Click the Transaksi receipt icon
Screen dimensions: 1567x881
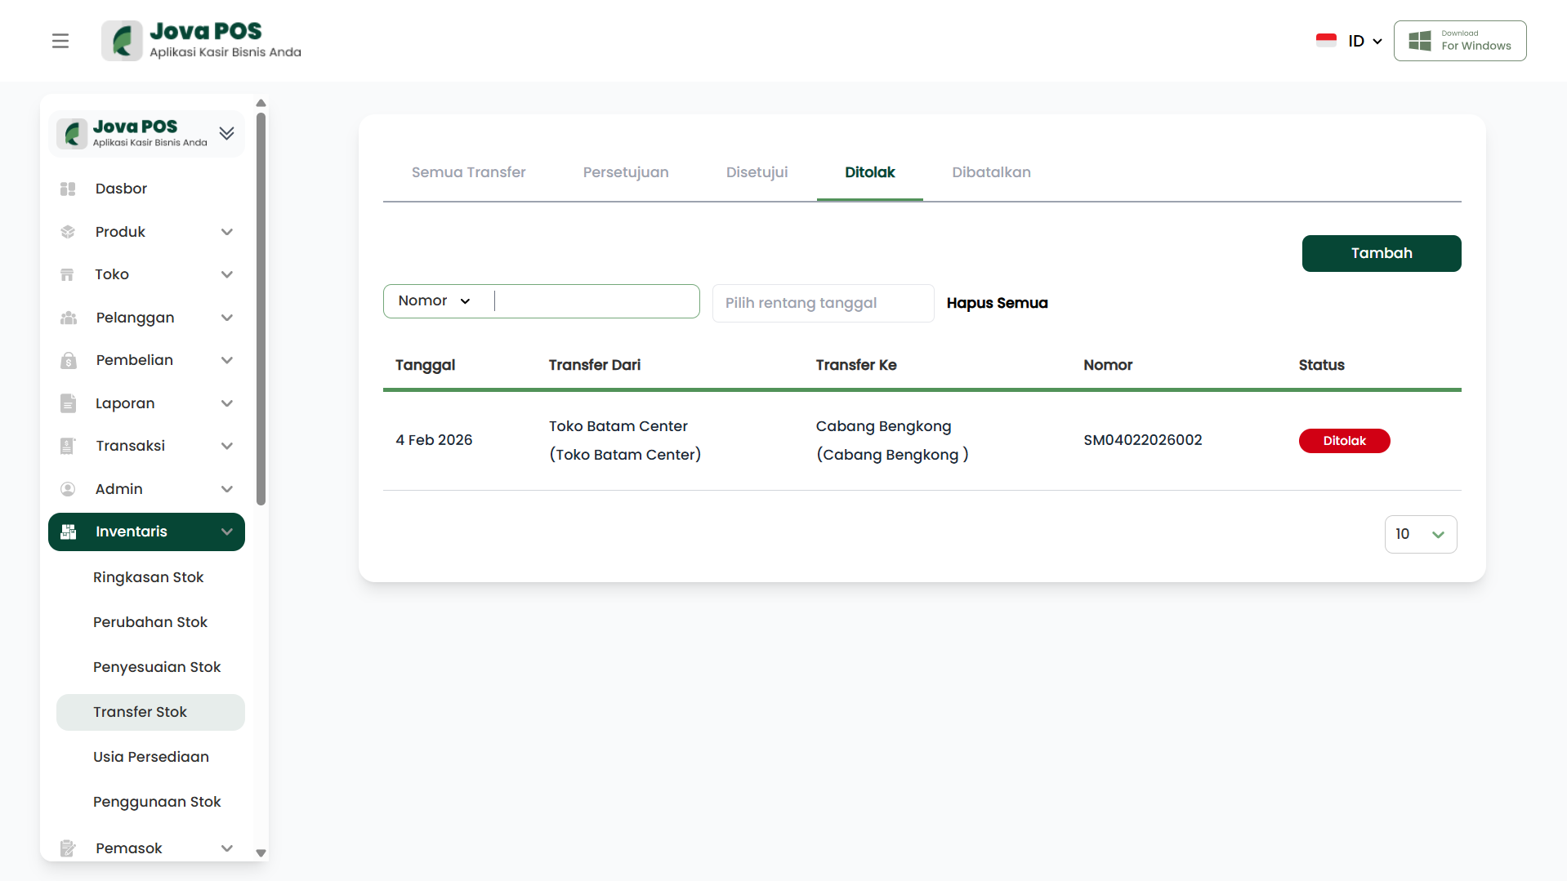point(68,446)
